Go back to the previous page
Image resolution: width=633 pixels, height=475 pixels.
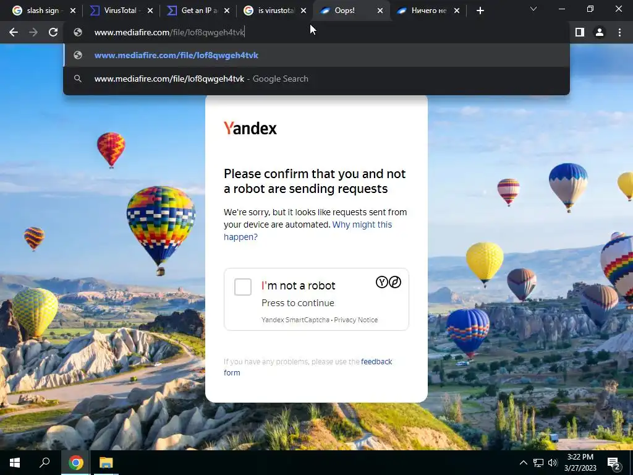tap(14, 32)
